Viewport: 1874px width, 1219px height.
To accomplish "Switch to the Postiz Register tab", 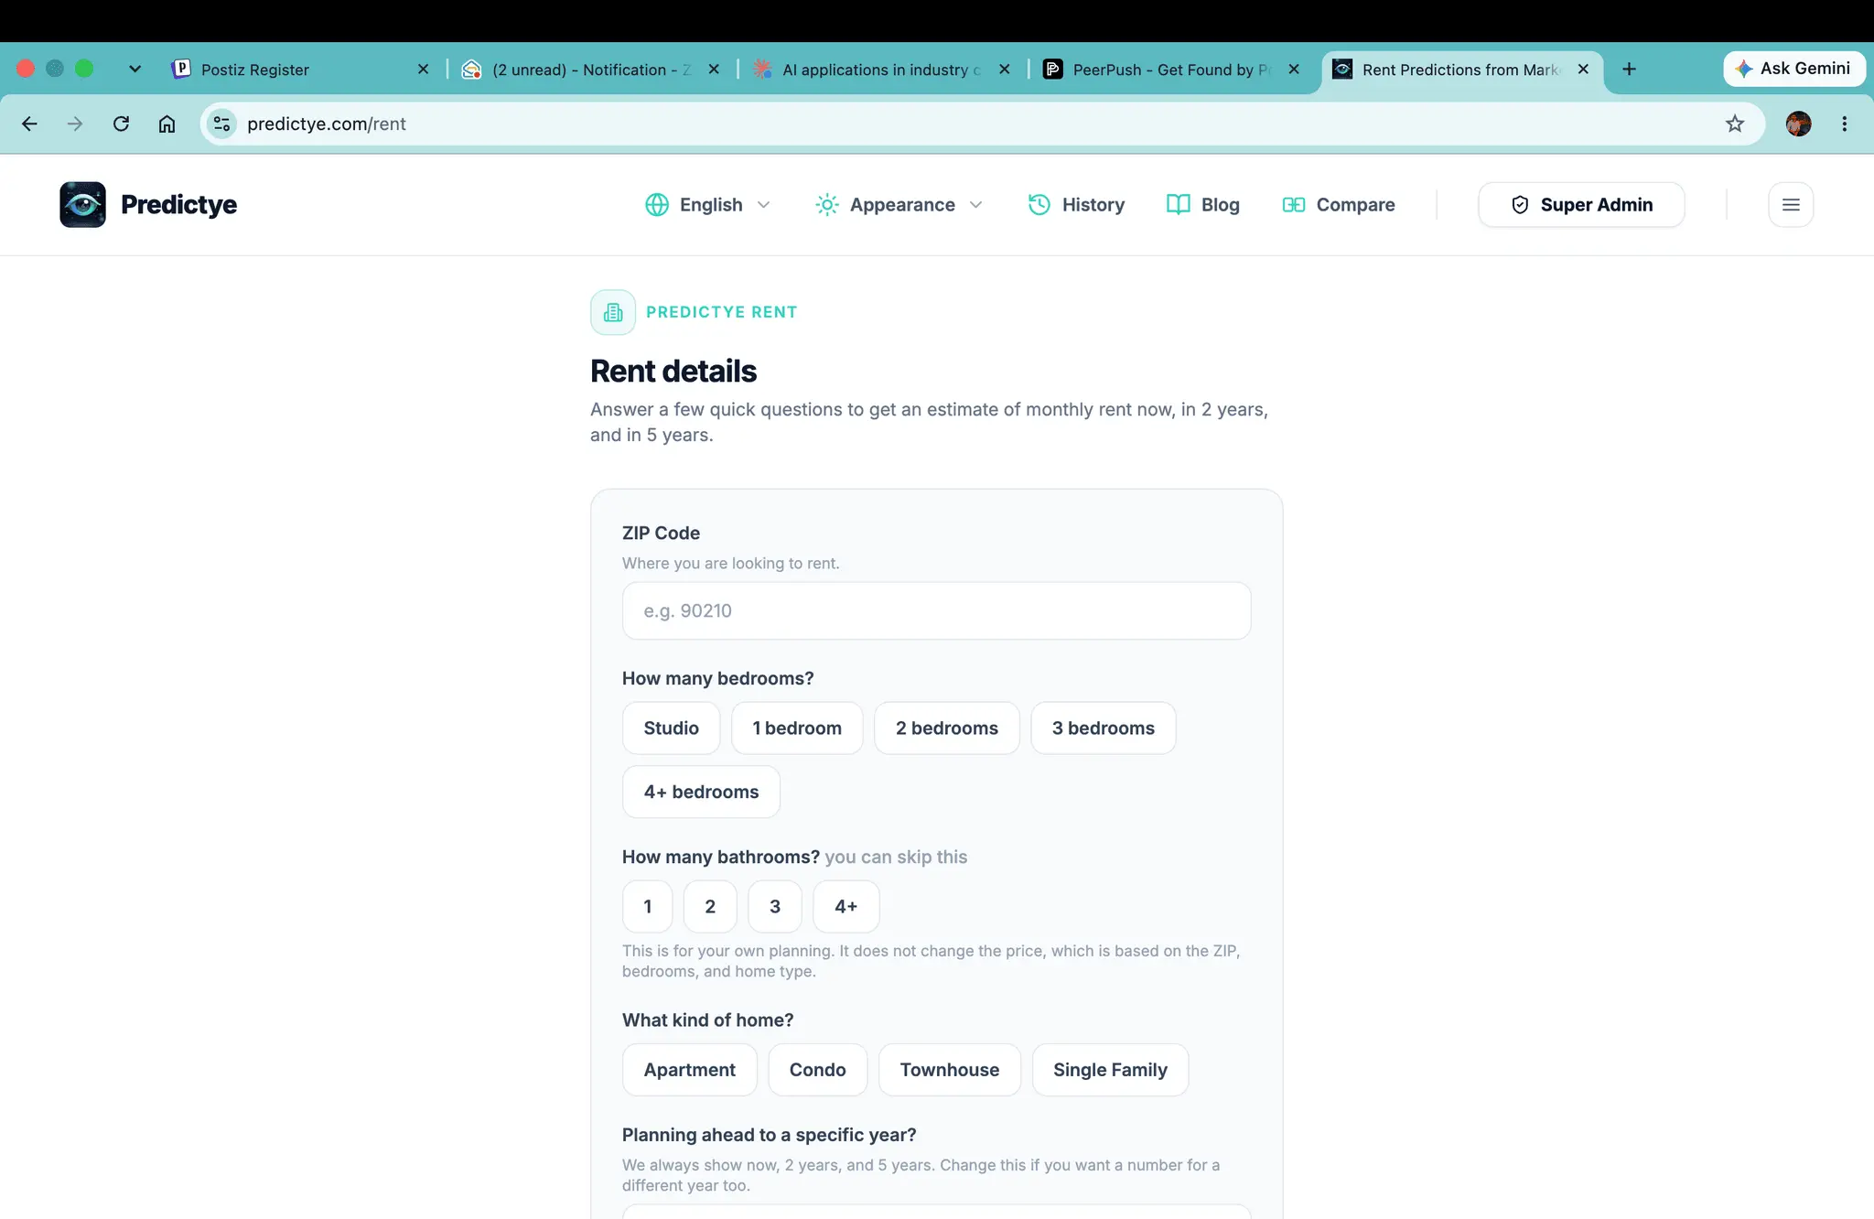I will (x=302, y=70).
